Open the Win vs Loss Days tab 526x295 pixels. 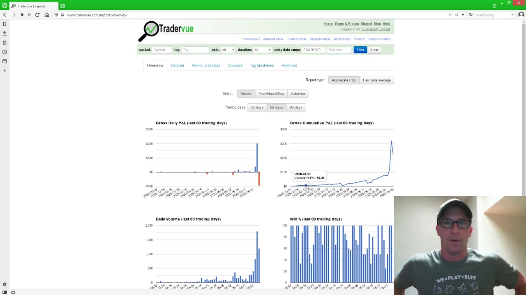[x=206, y=66]
